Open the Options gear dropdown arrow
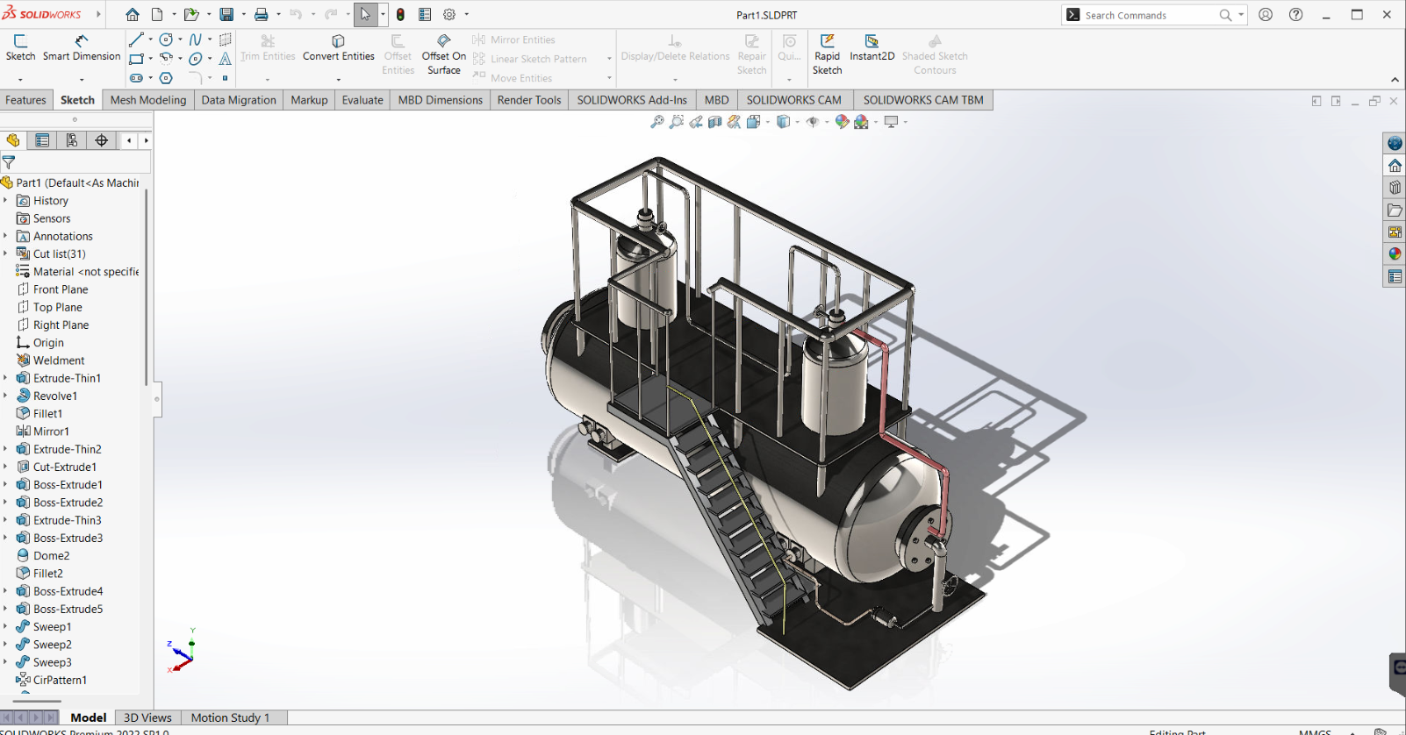1406x735 pixels. pos(466,15)
